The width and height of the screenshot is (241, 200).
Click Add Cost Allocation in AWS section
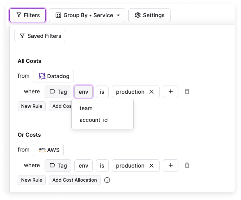pyautogui.click(x=75, y=180)
